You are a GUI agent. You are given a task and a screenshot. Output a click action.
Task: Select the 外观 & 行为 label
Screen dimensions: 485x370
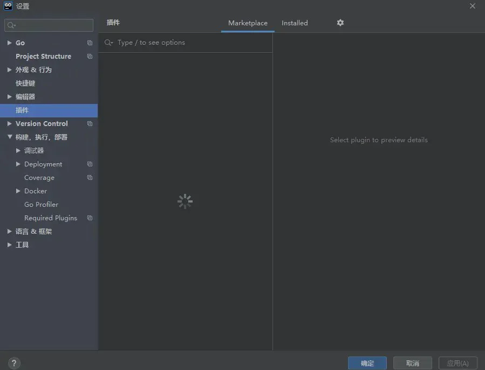[33, 70]
